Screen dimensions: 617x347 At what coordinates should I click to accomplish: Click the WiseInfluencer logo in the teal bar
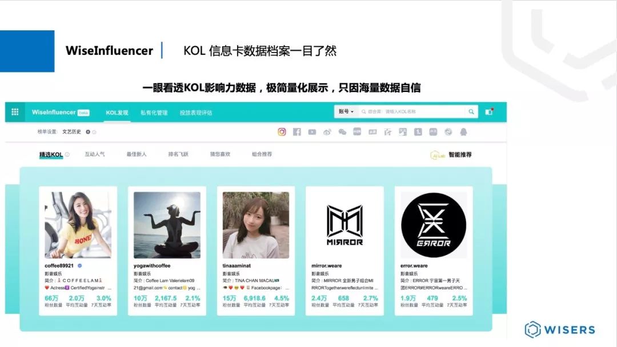(x=54, y=112)
